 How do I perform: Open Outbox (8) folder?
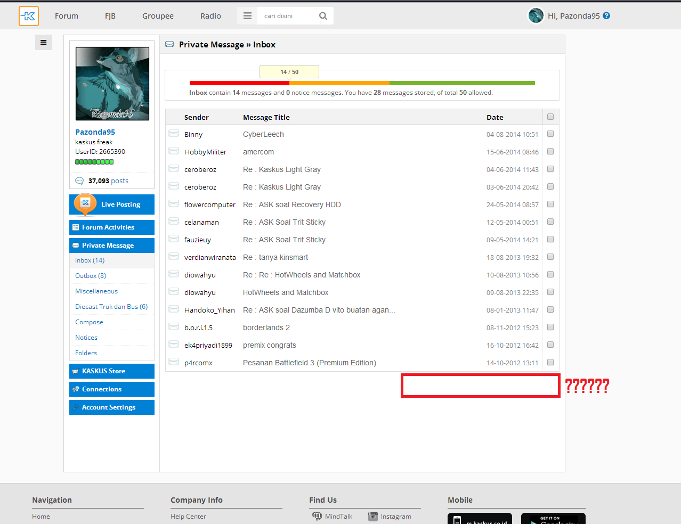tap(91, 276)
